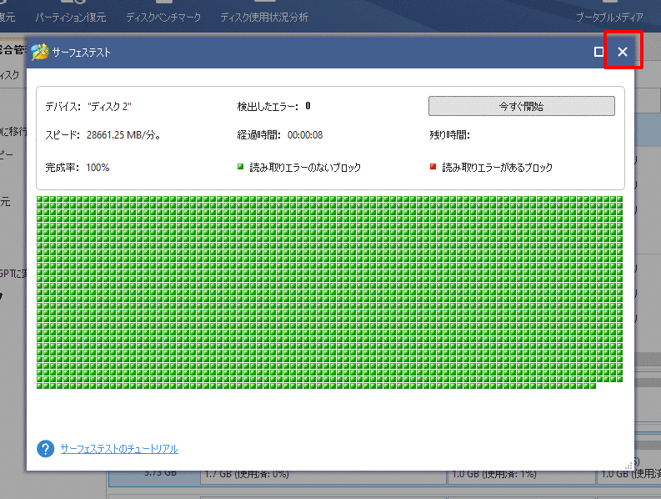Close the サーフェステスト dialog
This screenshot has width=661, height=499.
click(622, 52)
